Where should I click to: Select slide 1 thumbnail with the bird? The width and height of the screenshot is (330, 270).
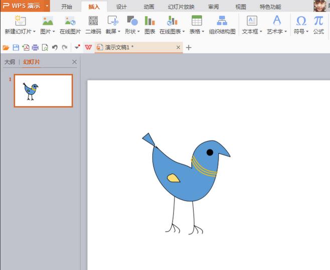click(x=43, y=90)
